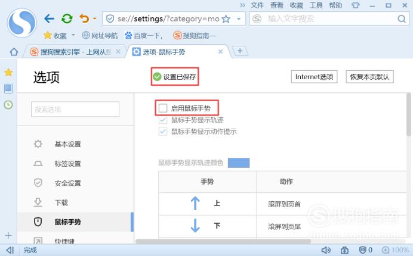The height and width of the screenshot is (256, 413).
Task: Open the 网址导航 bookmark
Action: point(100,35)
